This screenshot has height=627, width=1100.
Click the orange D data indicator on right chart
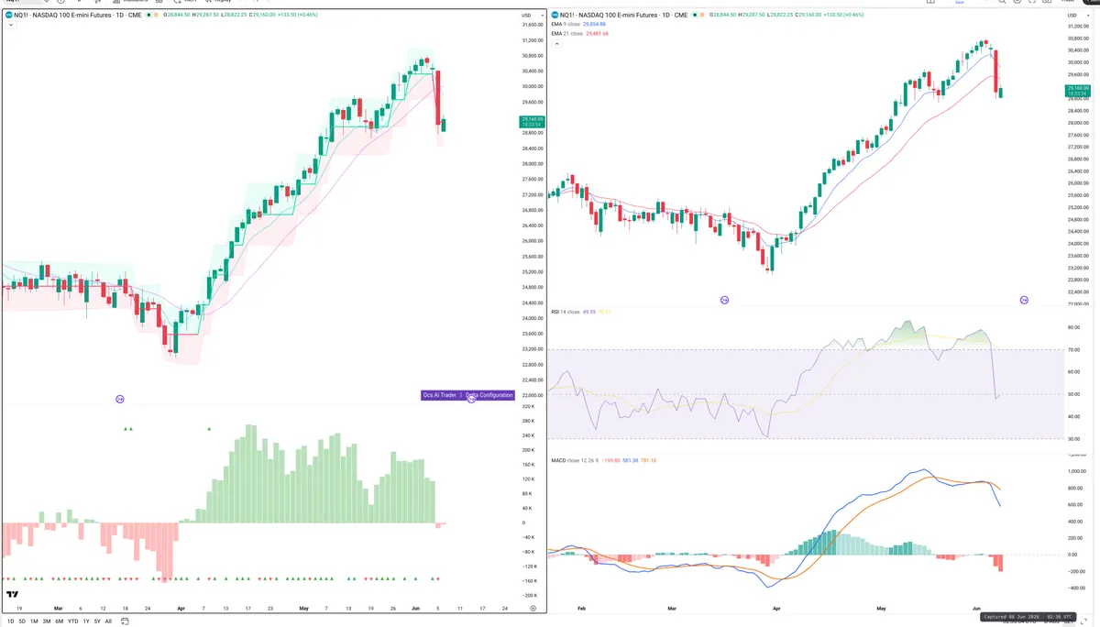(x=704, y=16)
